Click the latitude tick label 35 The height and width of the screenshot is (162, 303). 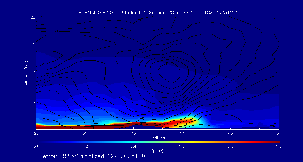pyautogui.click(x=133, y=133)
